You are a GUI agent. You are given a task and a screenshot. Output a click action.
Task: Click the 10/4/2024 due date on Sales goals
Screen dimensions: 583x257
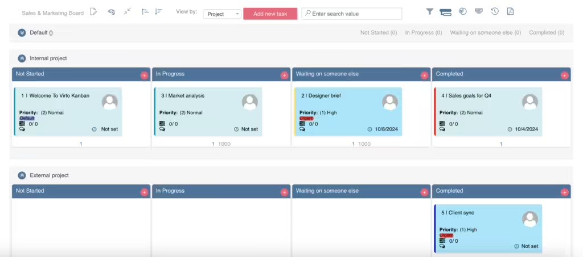(527, 129)
